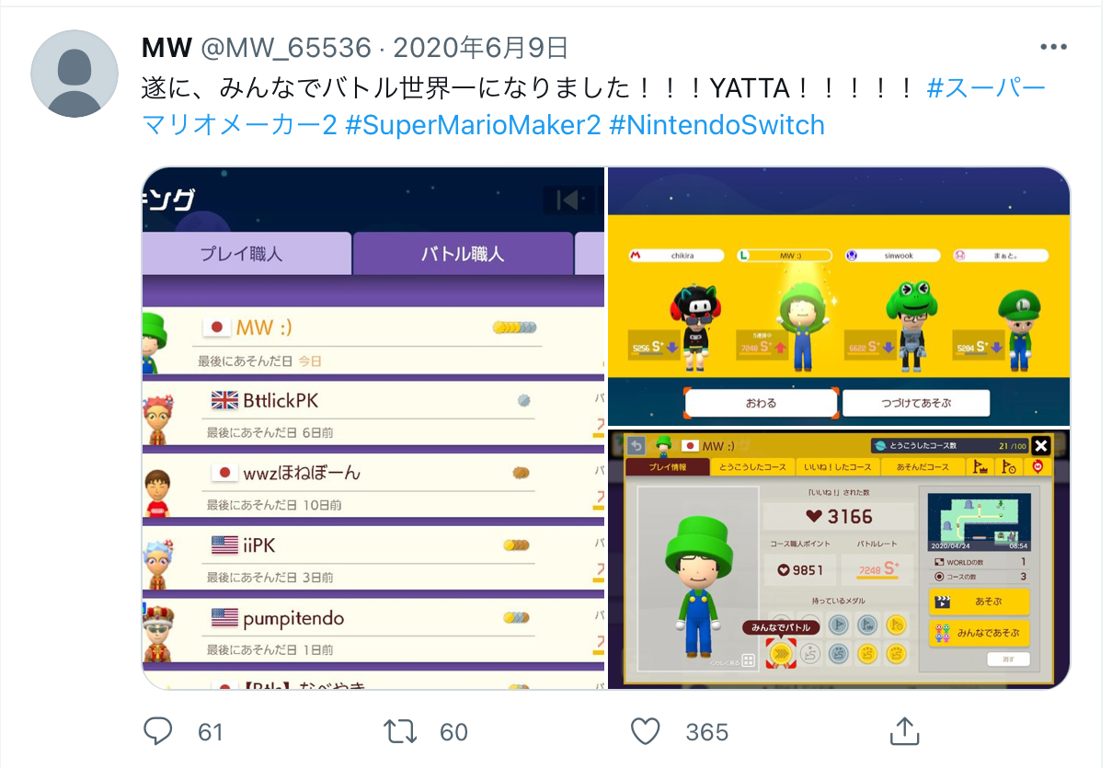Click the MW profile avatar

click(75, 74)
